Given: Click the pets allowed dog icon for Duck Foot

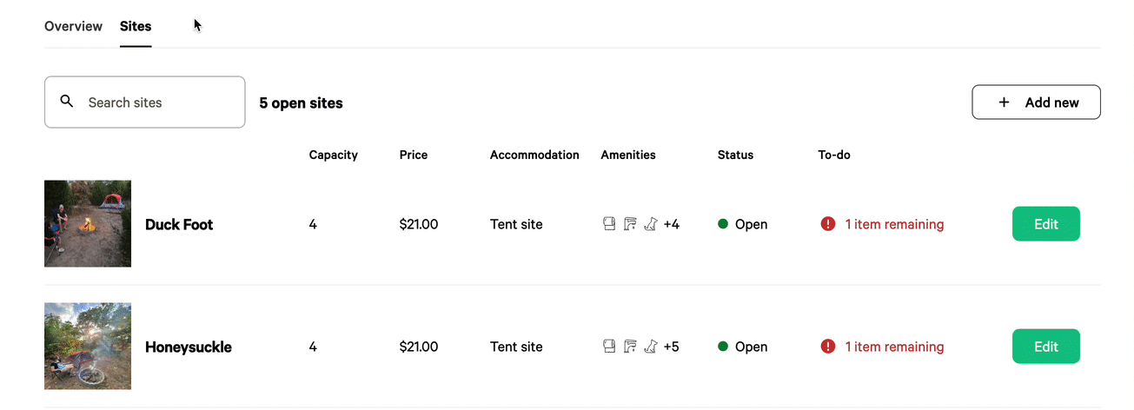Looking at the screenshot, I should point(650,224).
